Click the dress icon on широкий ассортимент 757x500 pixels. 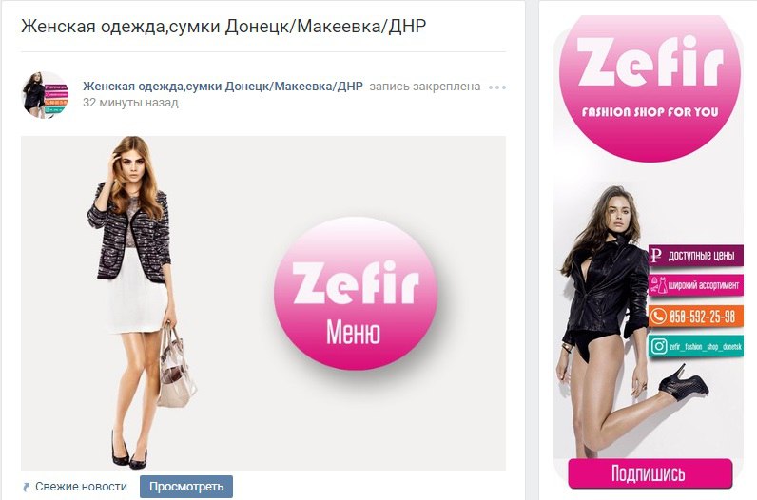click(x=658, y=285)
